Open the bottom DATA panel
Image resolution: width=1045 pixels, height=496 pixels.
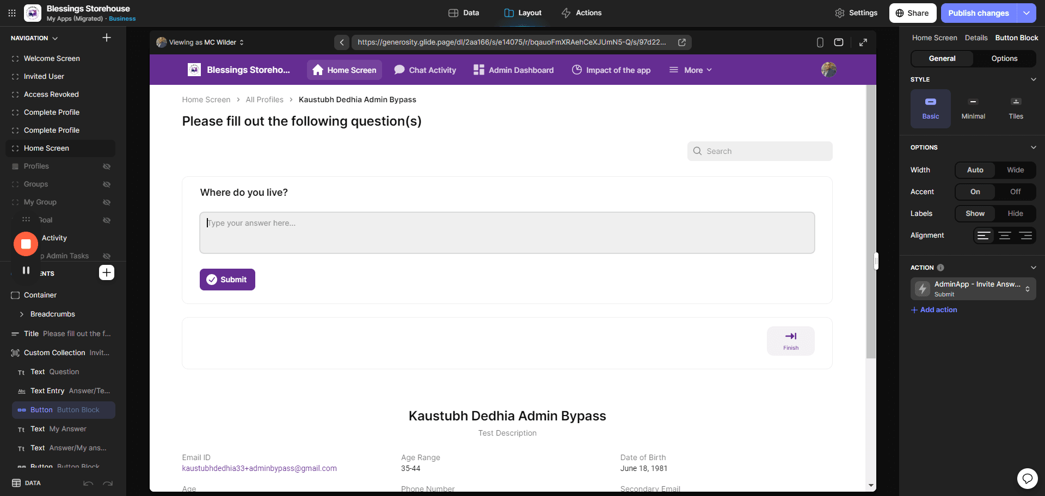pos(26,483)
